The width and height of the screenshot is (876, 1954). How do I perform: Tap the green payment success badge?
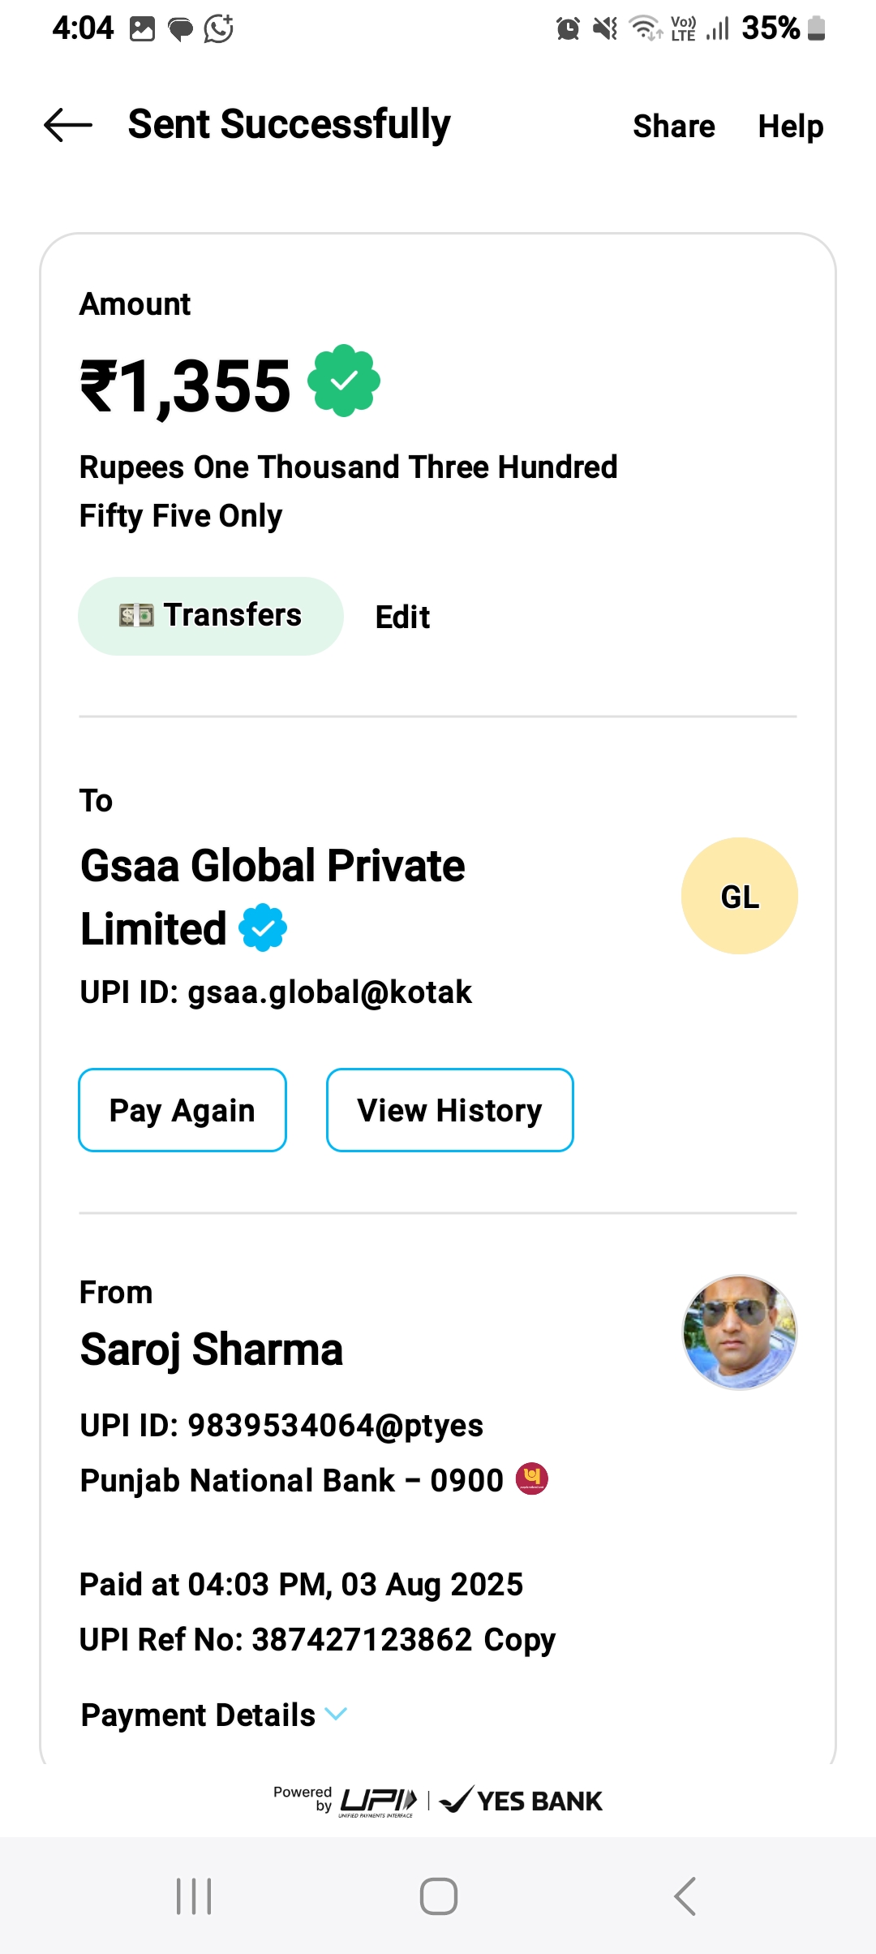[344, 381]
